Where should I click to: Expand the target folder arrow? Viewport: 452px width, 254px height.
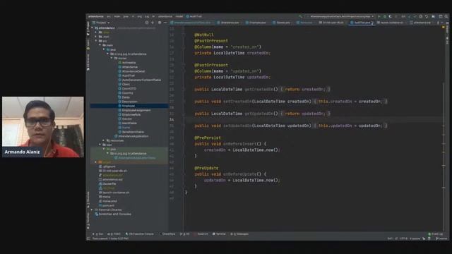click(x=96, y=162)
